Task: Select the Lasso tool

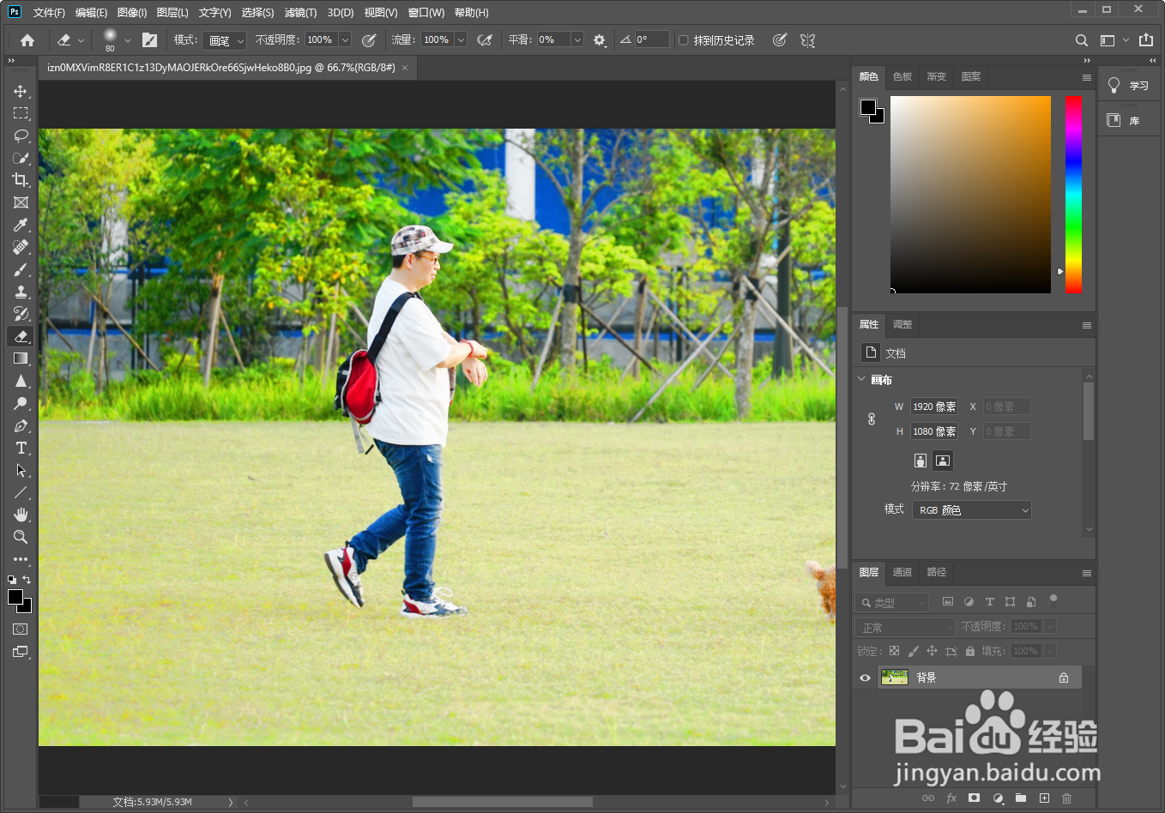Action: point(21,135)
